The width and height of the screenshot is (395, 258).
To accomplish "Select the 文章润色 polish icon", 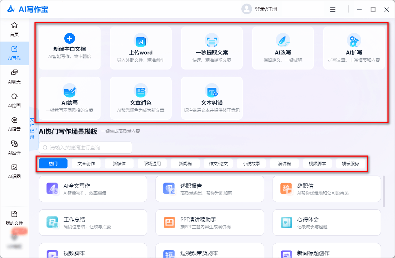I will 140,91.
